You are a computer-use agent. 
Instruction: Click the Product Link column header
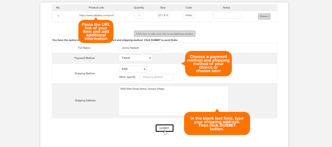point(96,8)
